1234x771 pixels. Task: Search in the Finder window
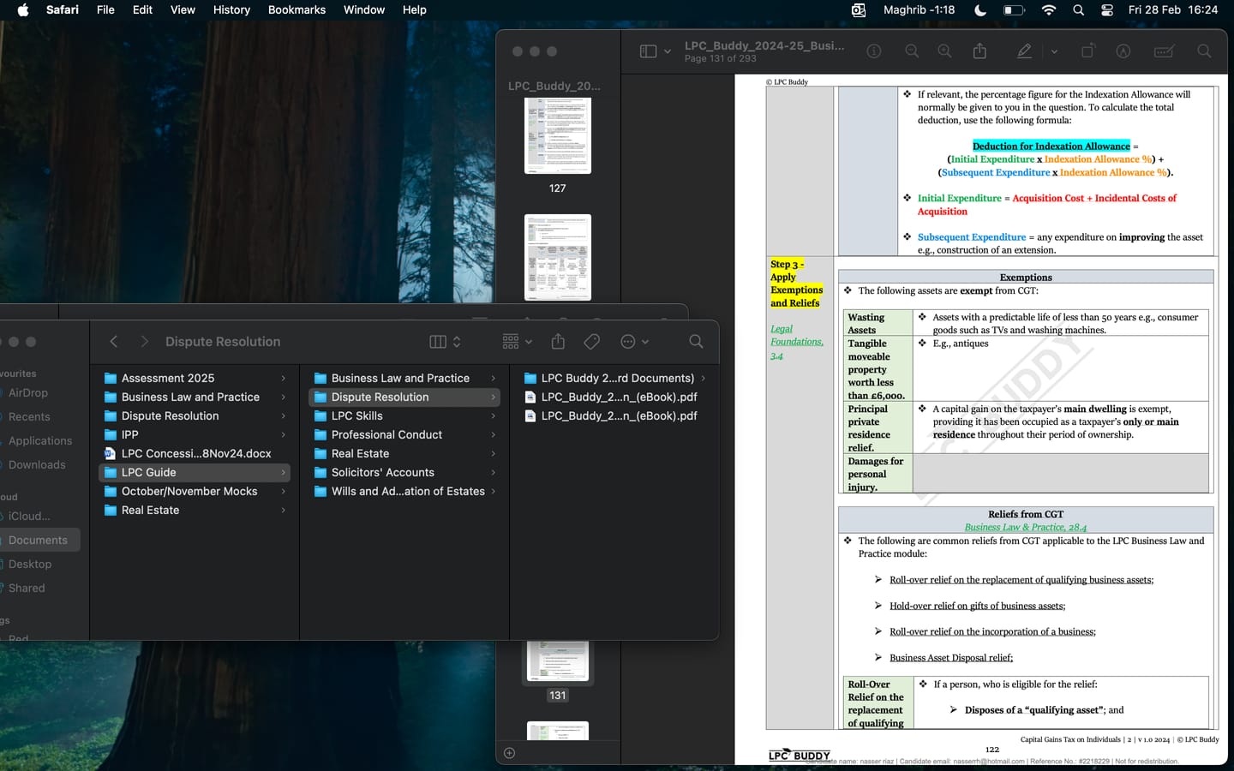pyautogui.click(x=696, y=342)
